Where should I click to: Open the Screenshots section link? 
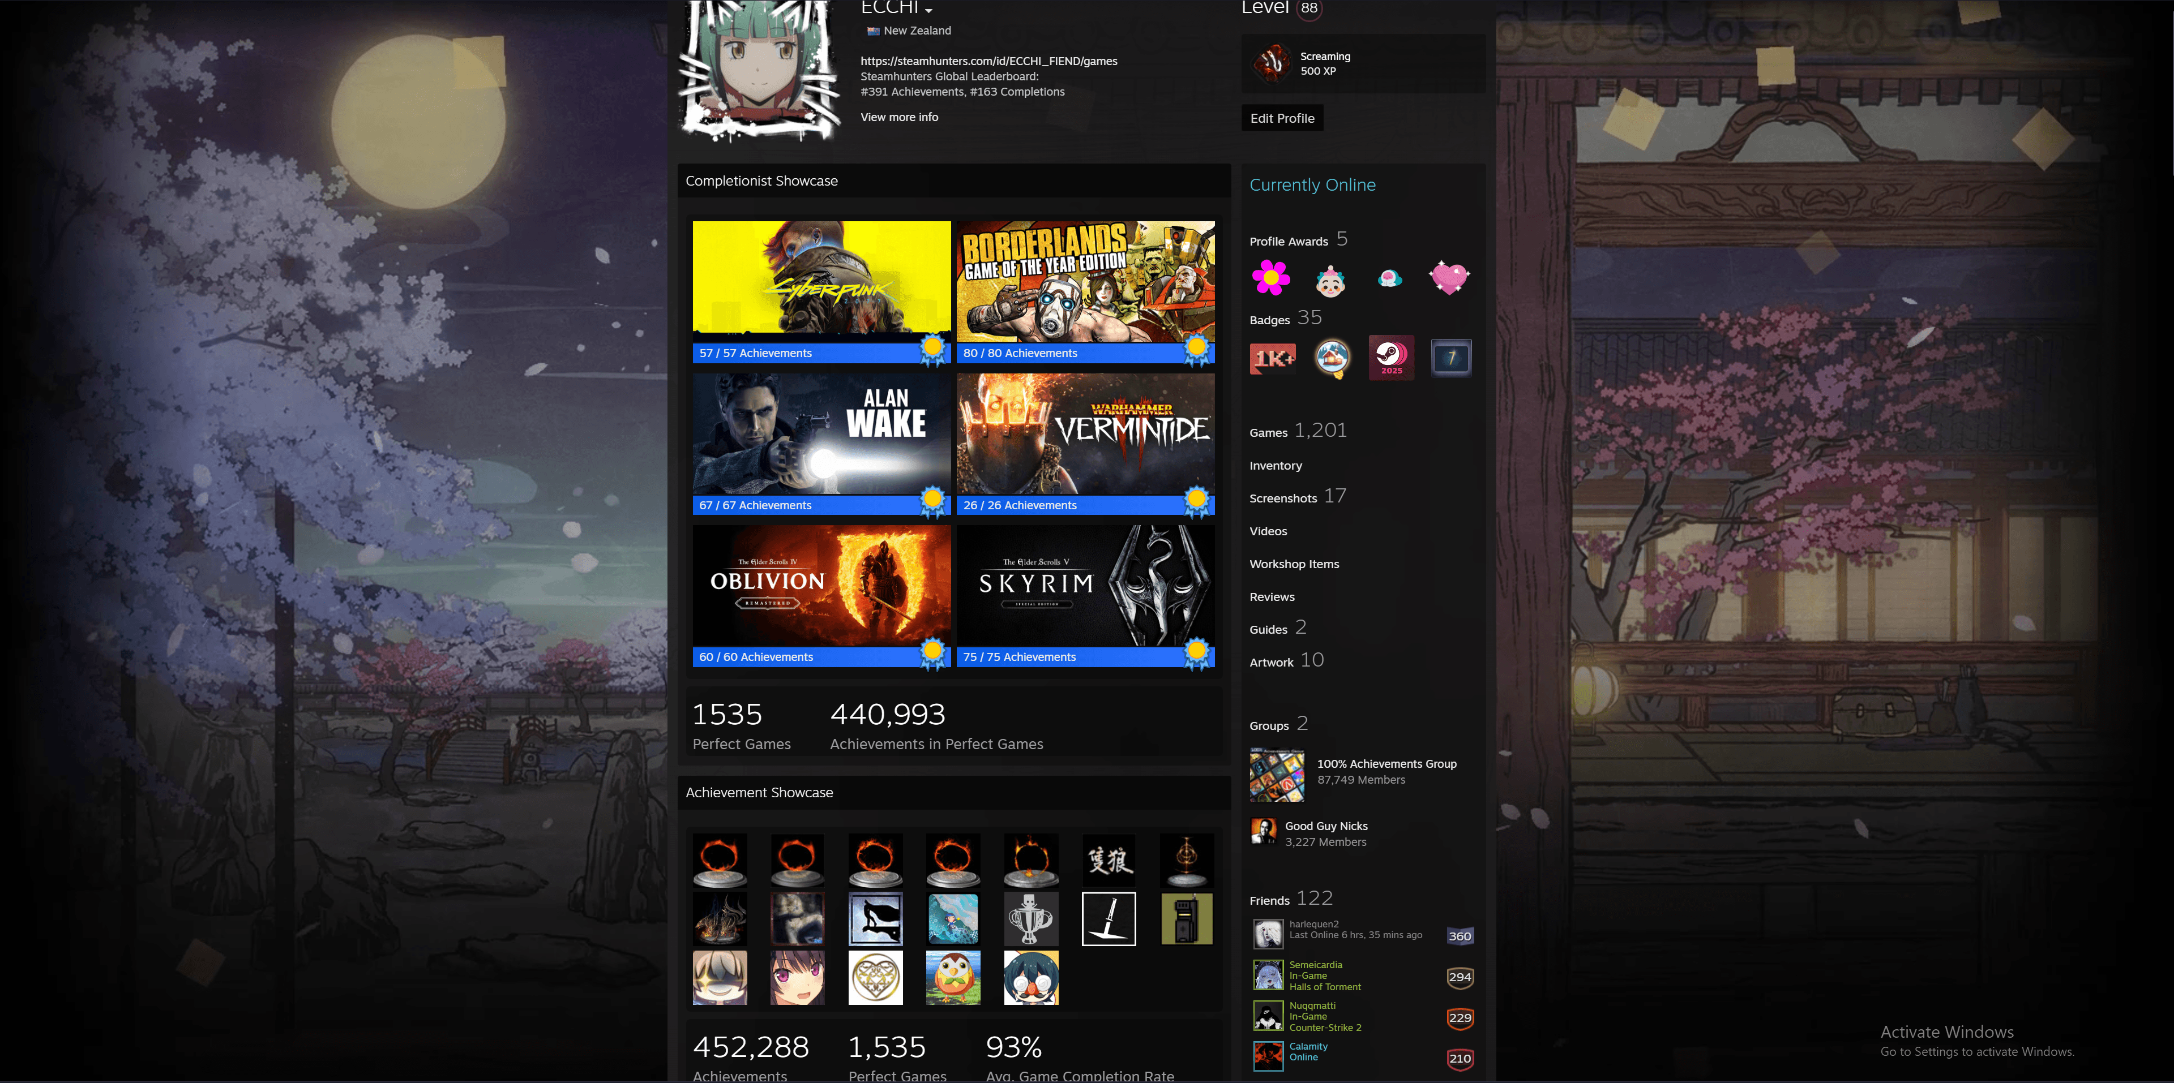(1283, 498)
